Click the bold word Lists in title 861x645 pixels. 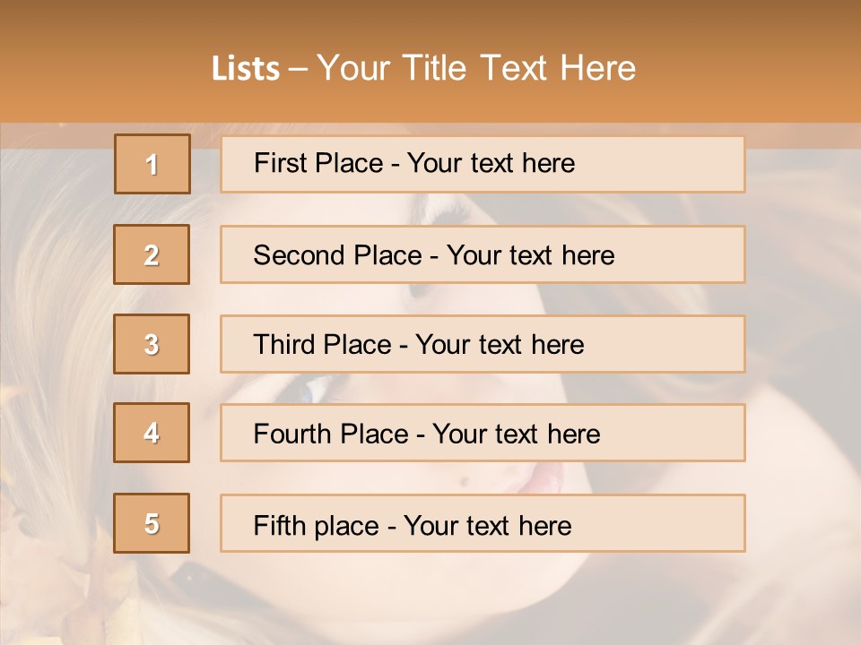246,68
